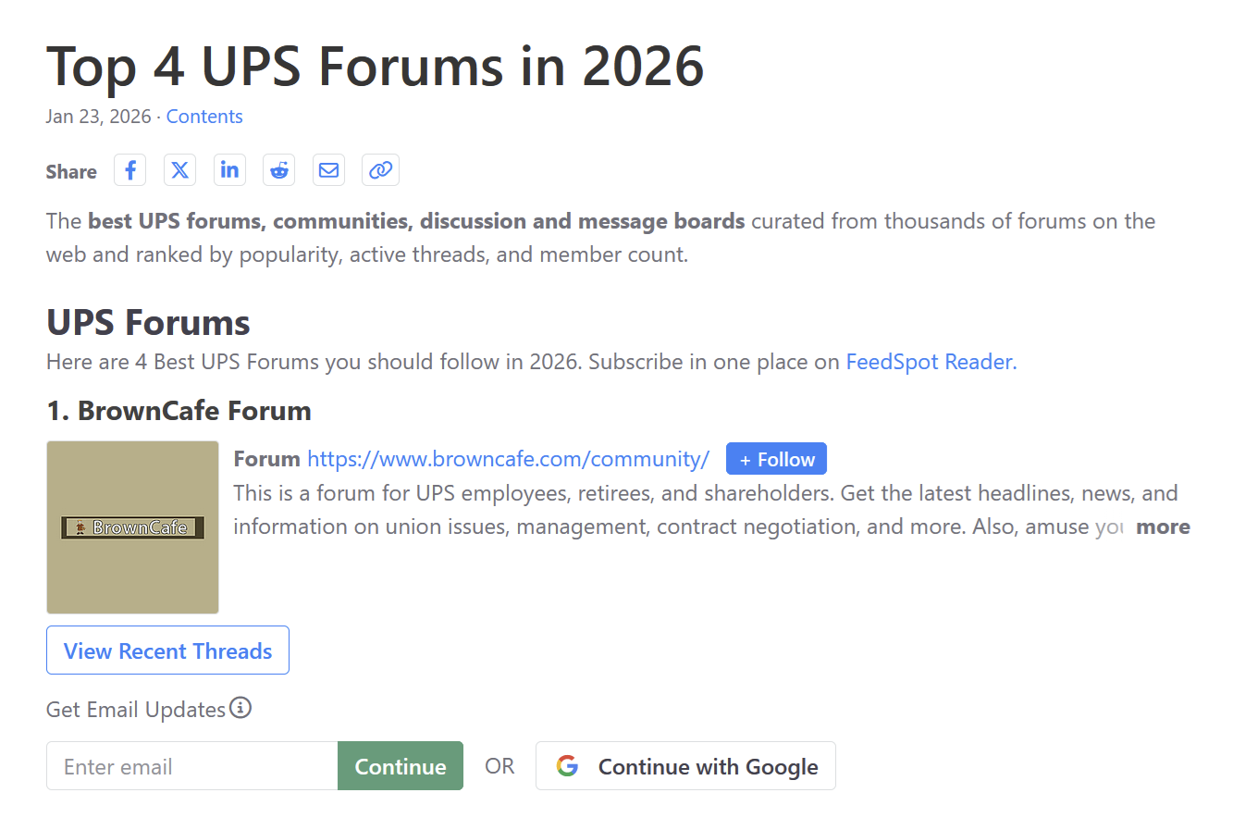Share the list on LinkedIn

pos(229,170)
